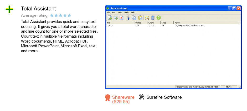Close the Total Assistant window

click(239, 8)
